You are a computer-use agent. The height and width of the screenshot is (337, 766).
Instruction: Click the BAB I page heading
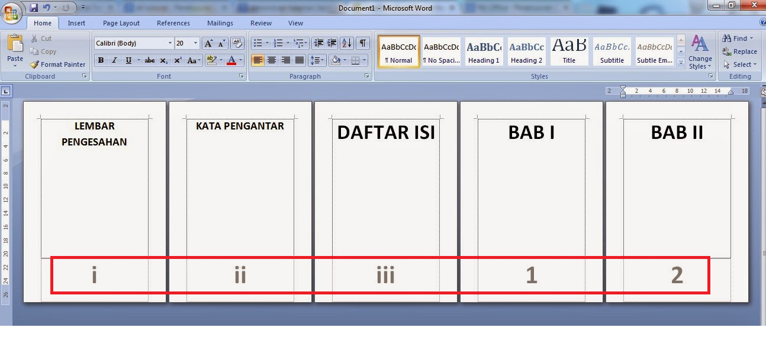pyautogui.click(x=531, y=132)
